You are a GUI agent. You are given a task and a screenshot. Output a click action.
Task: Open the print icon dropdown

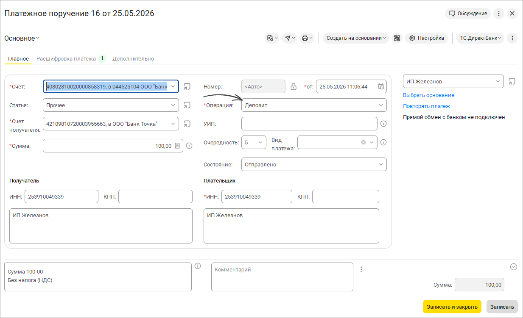click(307, 38)
